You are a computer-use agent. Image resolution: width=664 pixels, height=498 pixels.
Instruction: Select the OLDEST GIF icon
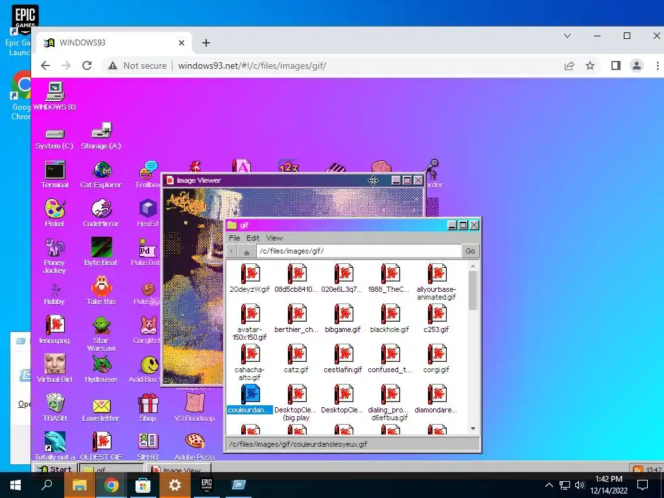[101, 442]
